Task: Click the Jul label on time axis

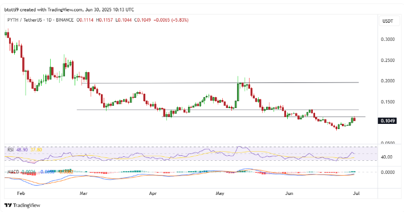Action: pyautogui.click(x=357, y=193)
